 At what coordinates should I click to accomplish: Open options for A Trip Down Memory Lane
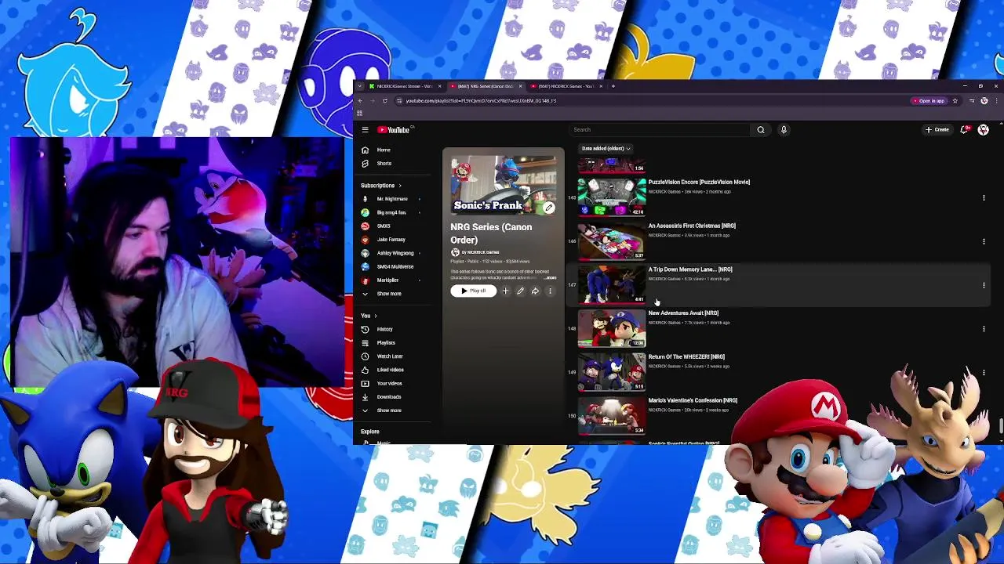pos(984,285)
